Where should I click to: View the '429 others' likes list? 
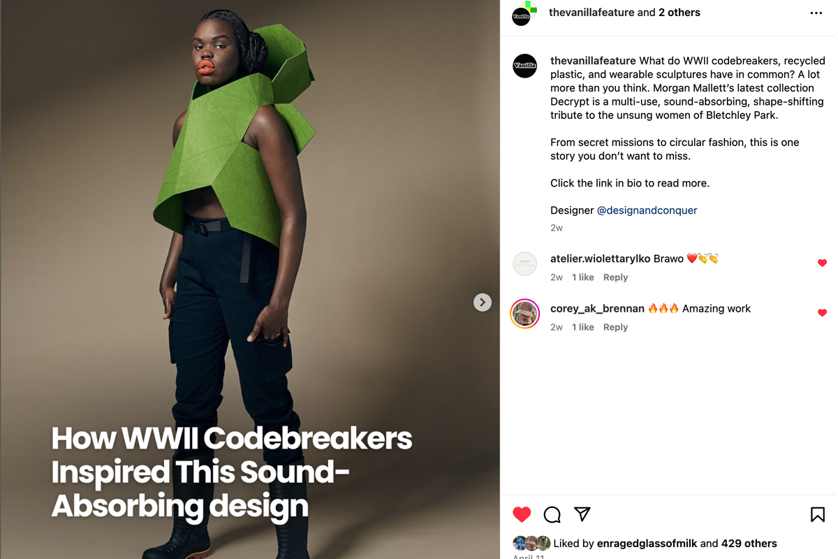749,543
